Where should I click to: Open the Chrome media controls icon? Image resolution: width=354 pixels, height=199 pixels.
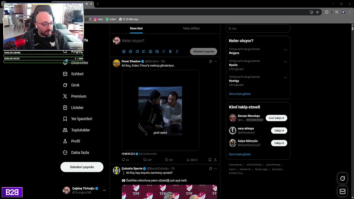coord(337,12)
